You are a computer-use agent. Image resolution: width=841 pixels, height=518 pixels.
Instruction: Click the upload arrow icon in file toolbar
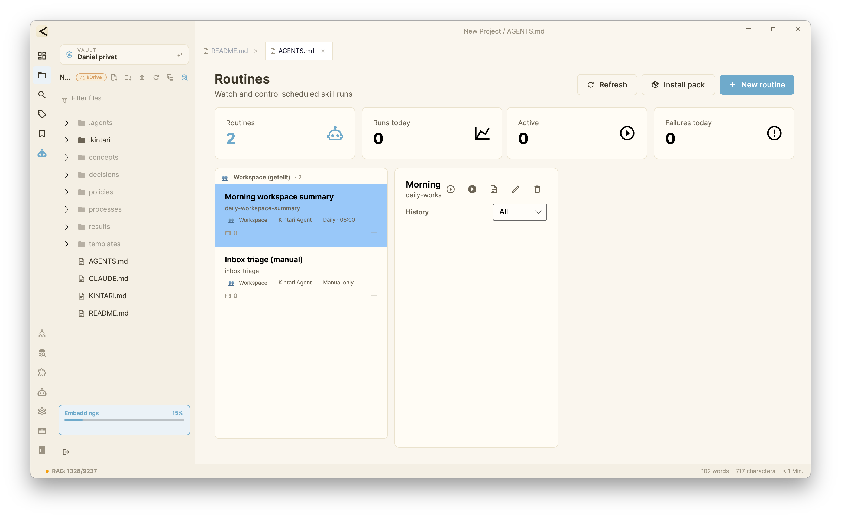[142, 77]
